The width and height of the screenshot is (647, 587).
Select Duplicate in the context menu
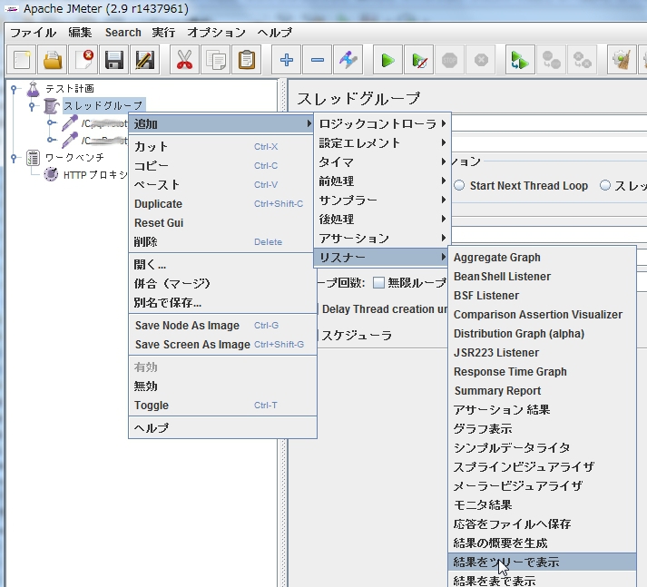223,204
